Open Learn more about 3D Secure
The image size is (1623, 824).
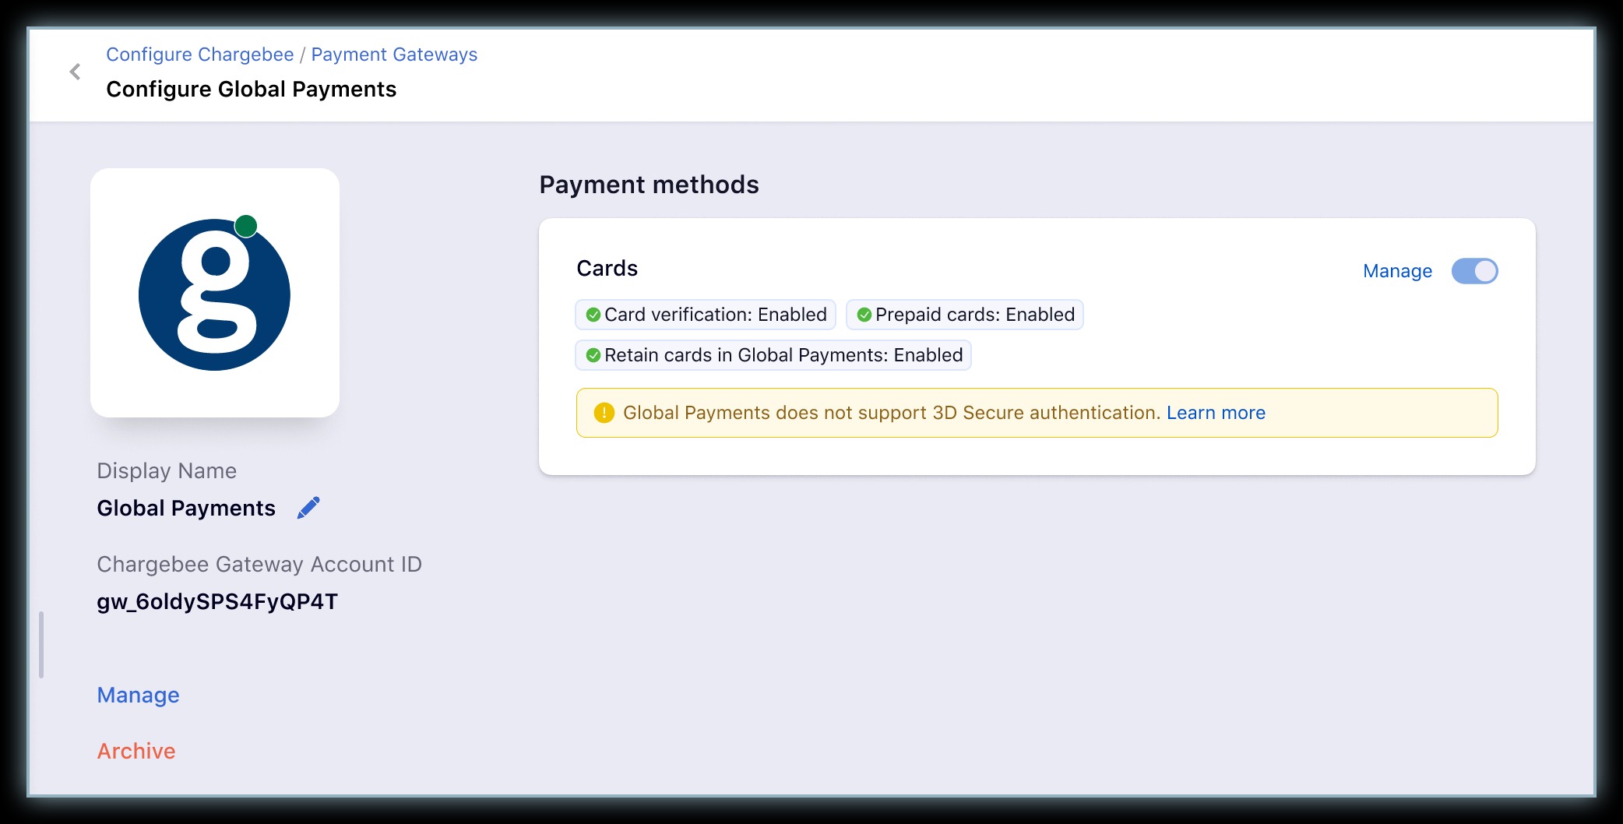click(x=1216, y=413)
